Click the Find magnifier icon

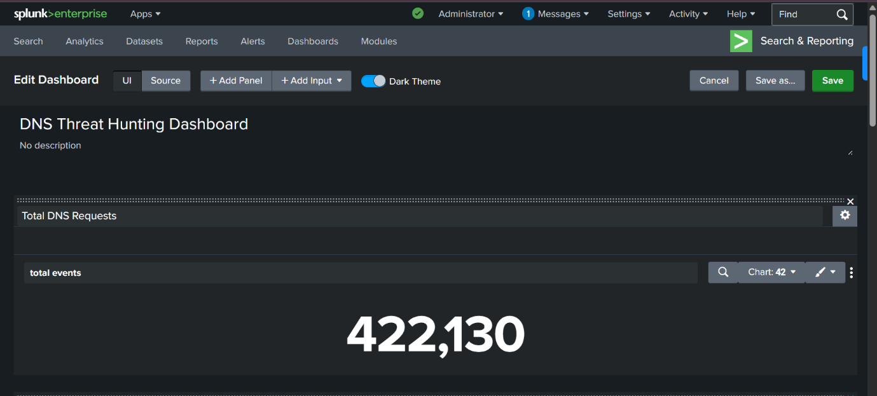[x=842, y=15]
